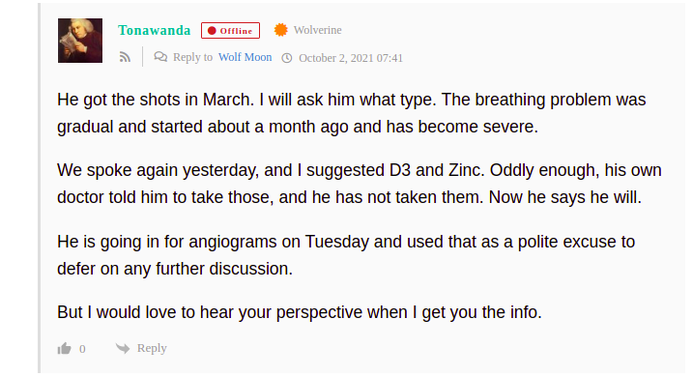
Task: Click the Reply text button below the comment
Action: (152, 348)
